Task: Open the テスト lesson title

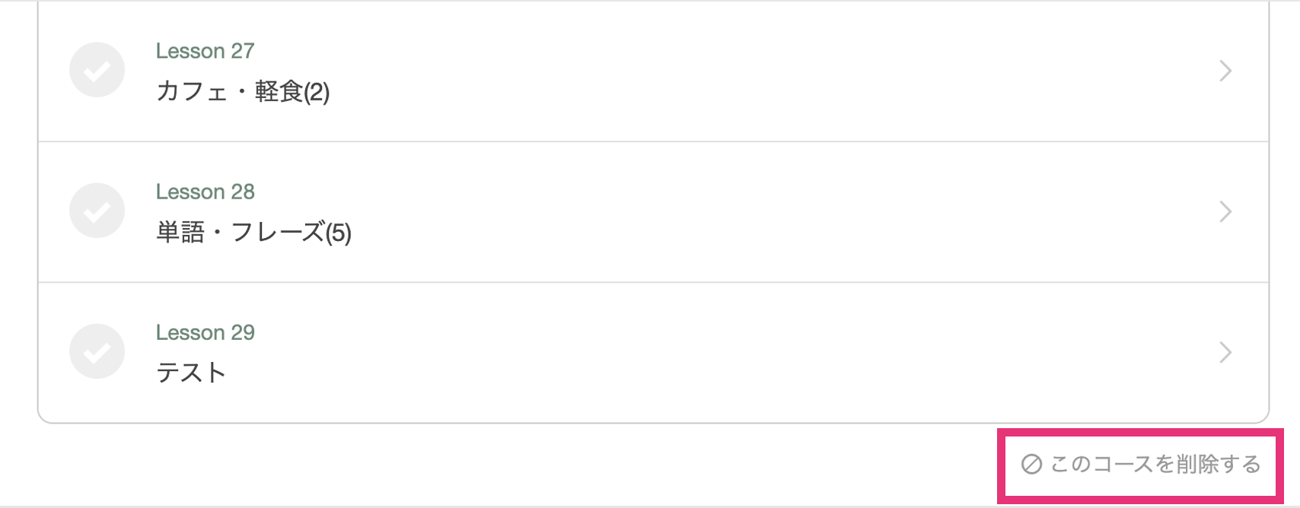Action: click(191, 373)
